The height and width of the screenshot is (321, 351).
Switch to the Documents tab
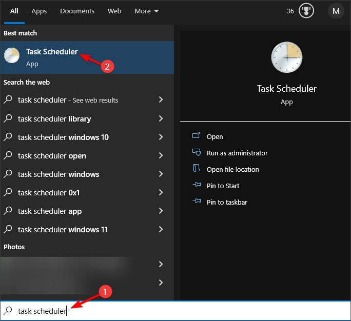tap(77, 11)
